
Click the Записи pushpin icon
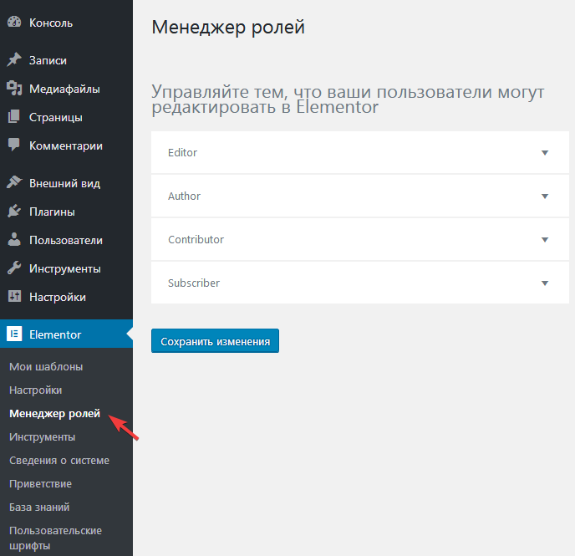(14, 60)
